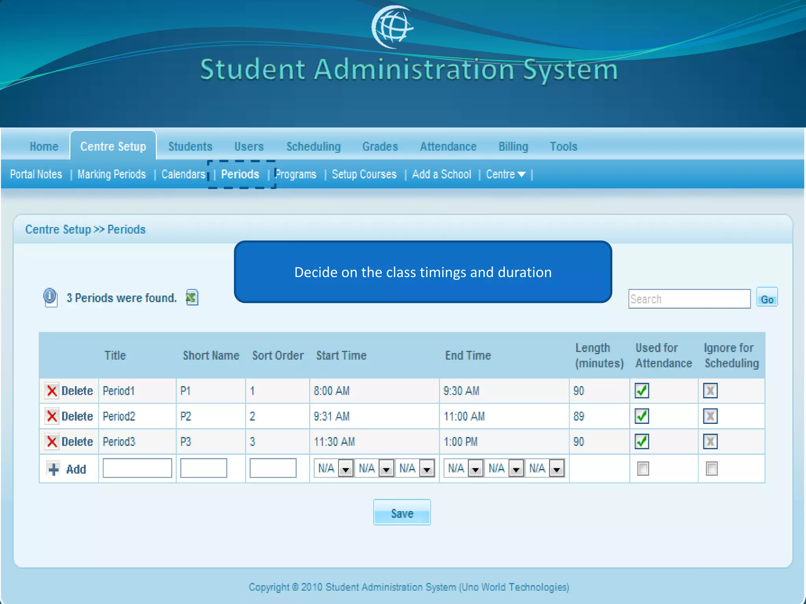Click the globe logo in the header
The height and width of the screenshot is (604, 806).
point(392,27)
